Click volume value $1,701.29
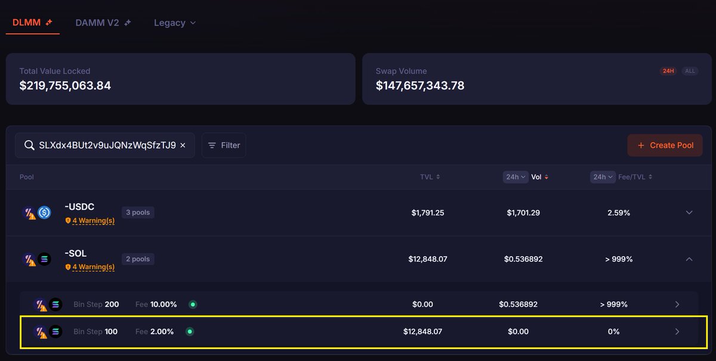The height and width of the screenshot is (361, 716). click(523, 213)
